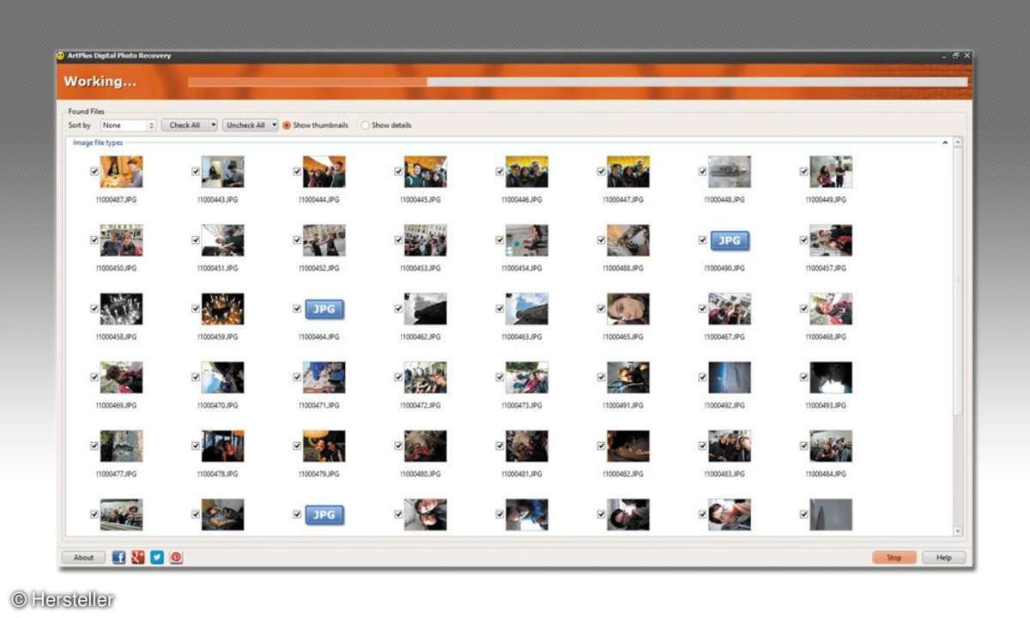Image resolution: width=1030 pixels, height=618 pixels.
Task: Open the About dialog button
Action: 83,558
